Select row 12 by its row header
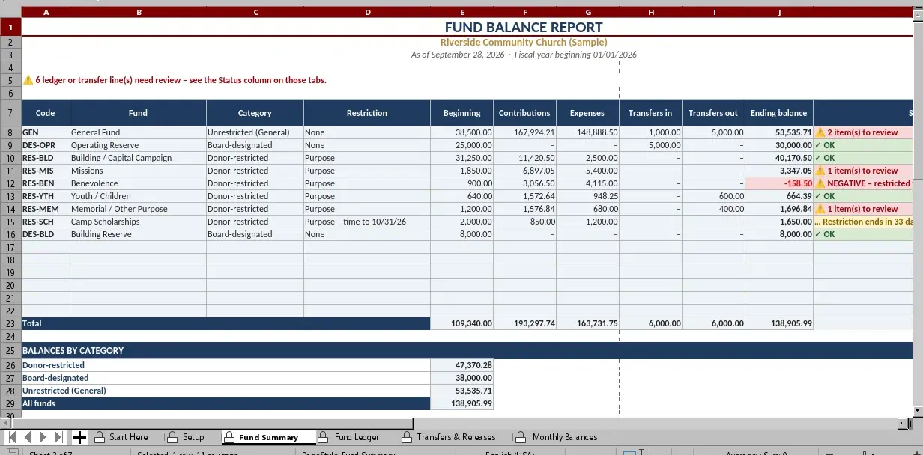The width and height of the screenshot is (923, 455). pyautogui.click(x=10, y=183)
